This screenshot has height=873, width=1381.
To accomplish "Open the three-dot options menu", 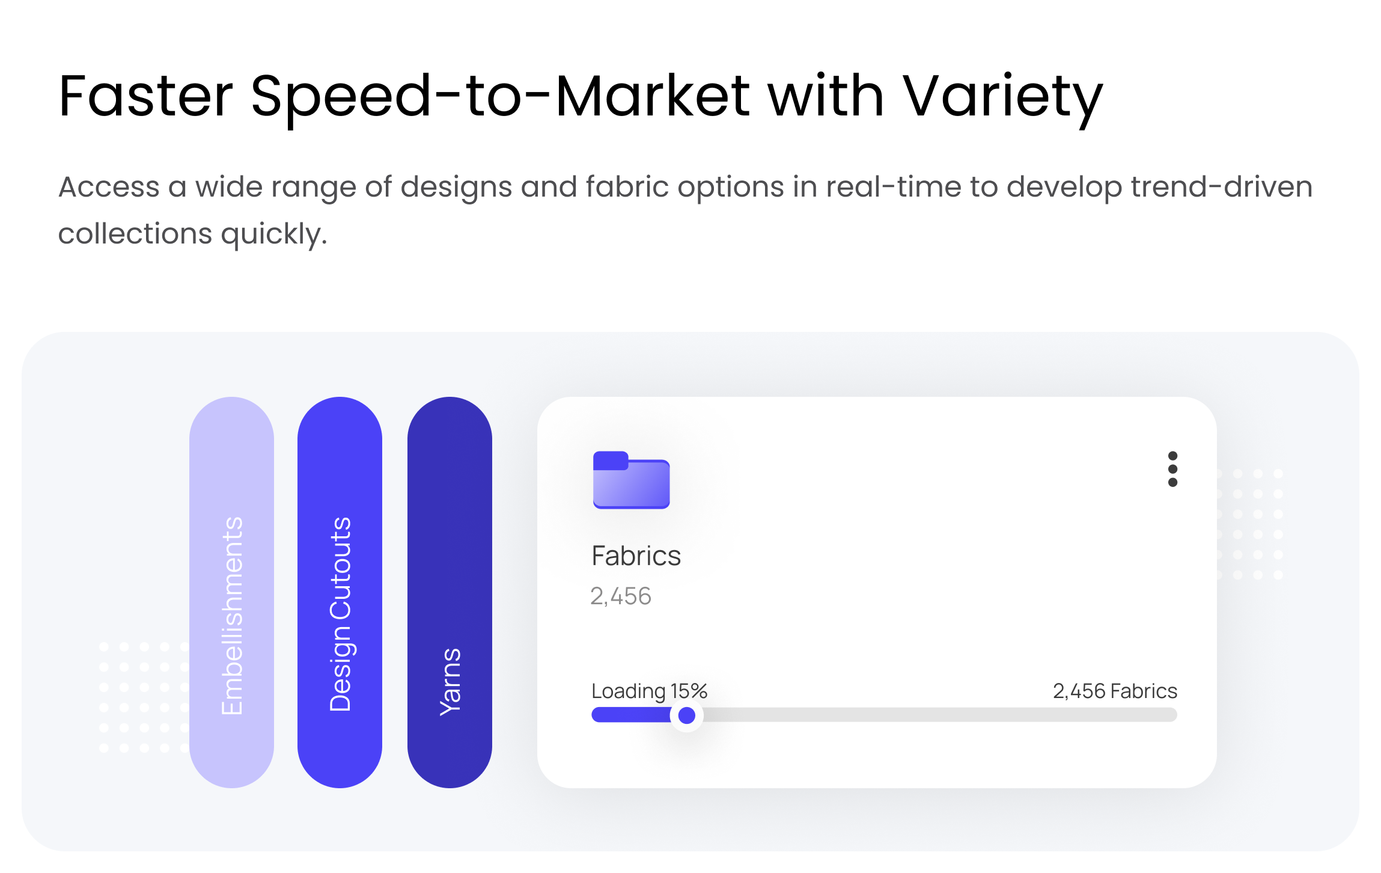I will 1172,469.
